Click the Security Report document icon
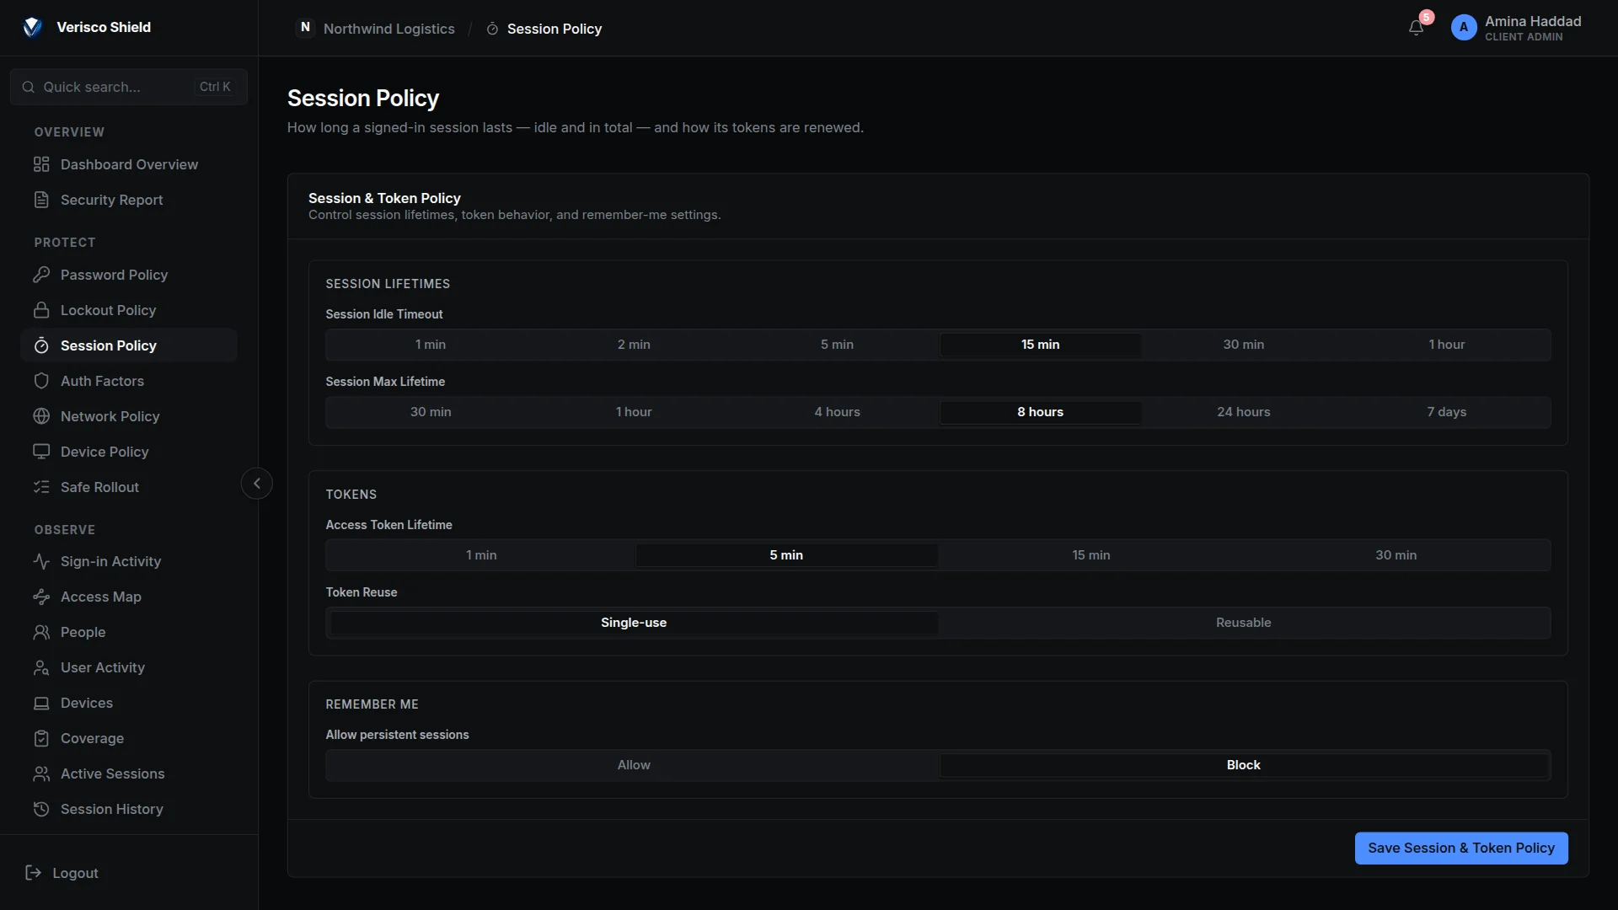 41,200
